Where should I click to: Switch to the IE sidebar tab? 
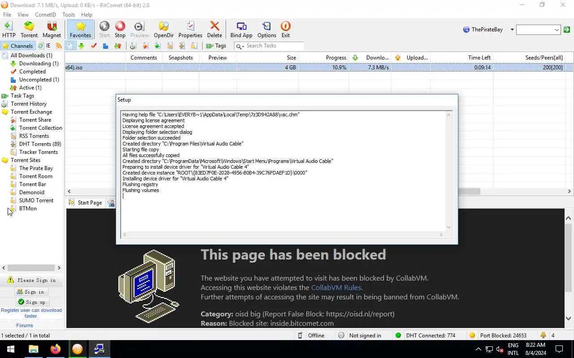point(44,46)
